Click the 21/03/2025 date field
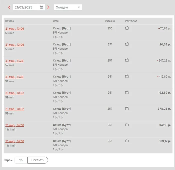Viewport: 175px width, 170px height. [x=25, y=7]
